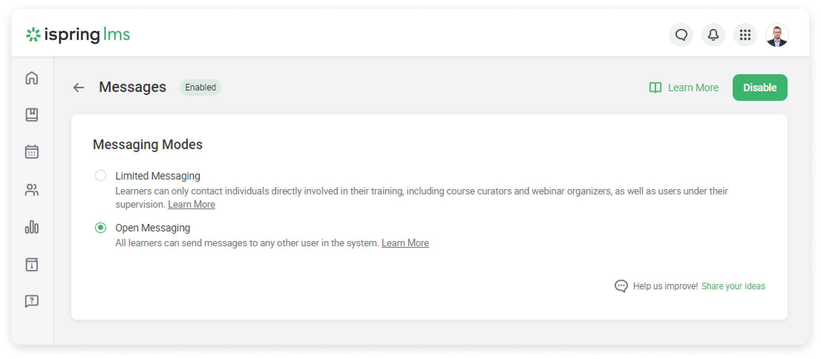Click the Share your ideas link
Image resolution: width=821 pixels, height=359 pixels.
(733, 286)
